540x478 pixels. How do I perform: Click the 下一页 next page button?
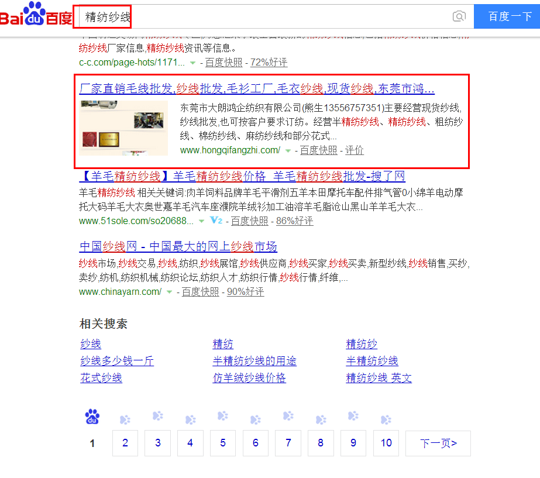[438, 443]
